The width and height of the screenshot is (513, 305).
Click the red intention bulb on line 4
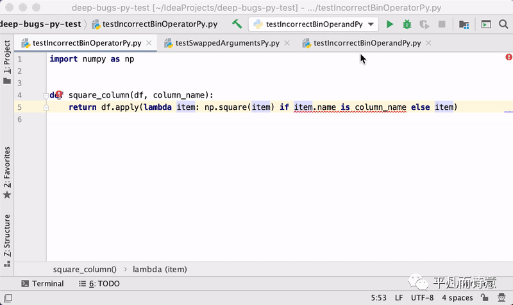(59, 94)
